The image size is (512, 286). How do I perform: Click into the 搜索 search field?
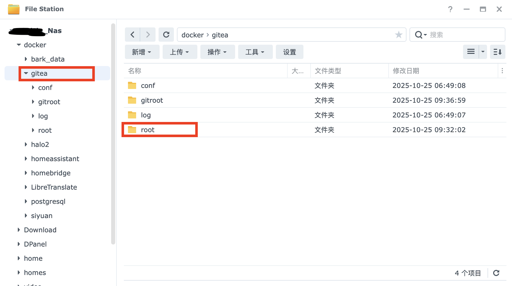click(464, 35)
